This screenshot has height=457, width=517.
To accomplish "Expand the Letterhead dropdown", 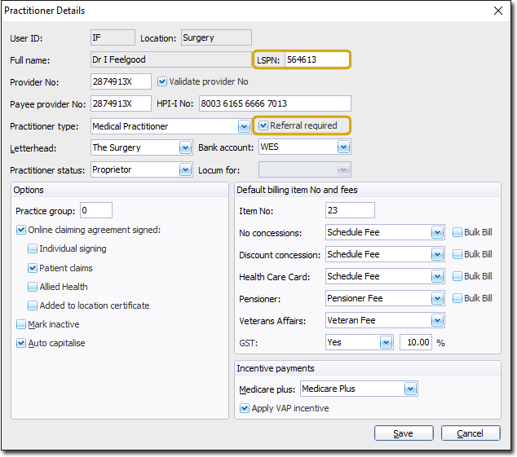I will coord(184,147).
